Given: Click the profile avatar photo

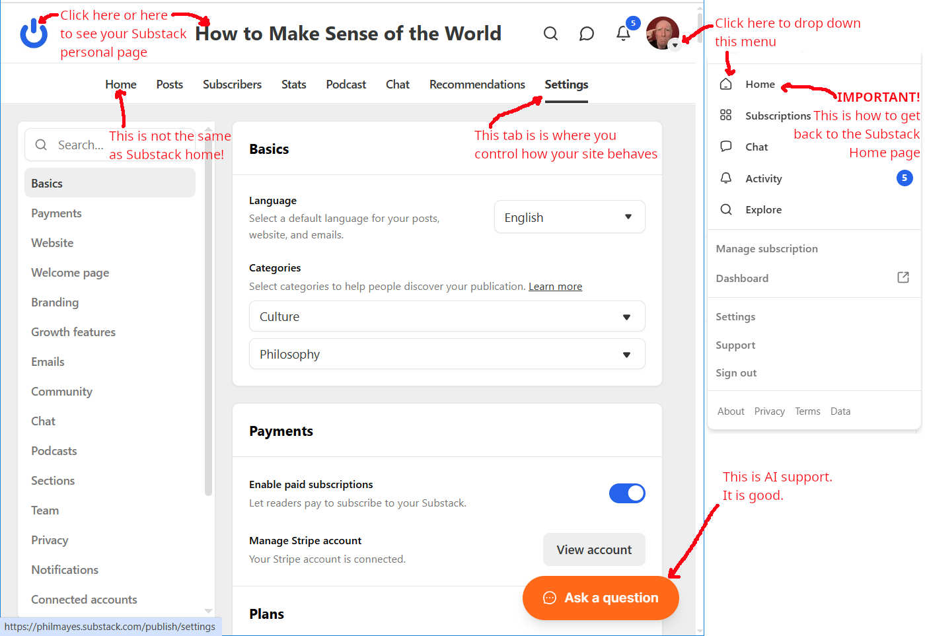Looking at the screenshot, I should click(662, 33).
